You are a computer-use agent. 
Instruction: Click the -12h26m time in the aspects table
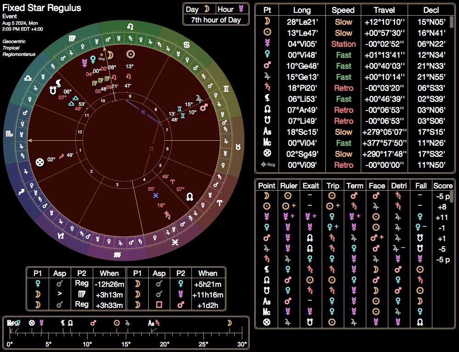109,284
